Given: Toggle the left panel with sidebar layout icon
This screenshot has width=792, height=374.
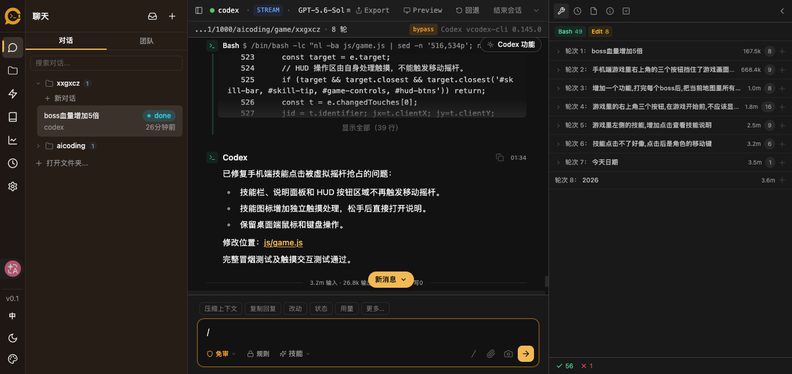Looking at the screenshot, I should click(199, 10).
